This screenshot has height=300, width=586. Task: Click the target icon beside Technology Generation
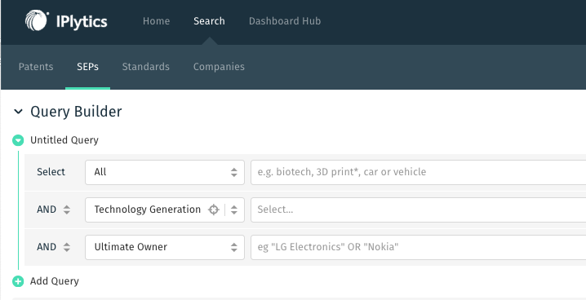coord(213,210)
